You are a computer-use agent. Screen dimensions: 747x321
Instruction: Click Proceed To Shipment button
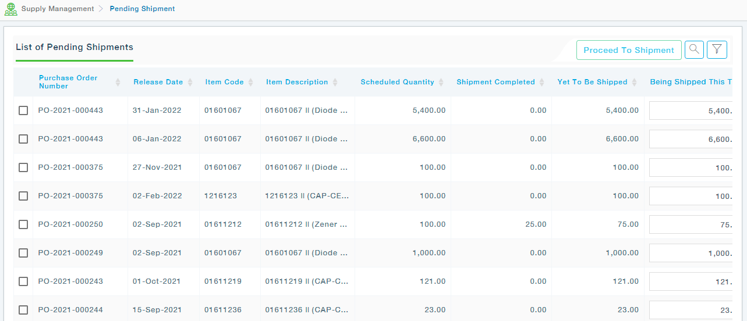click(x=629, y=50)
